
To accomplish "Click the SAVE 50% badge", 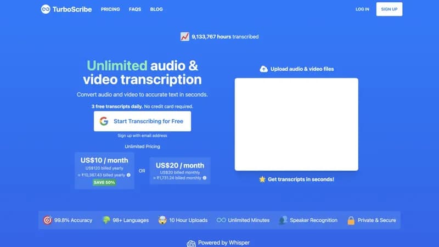I will point(104,182).
